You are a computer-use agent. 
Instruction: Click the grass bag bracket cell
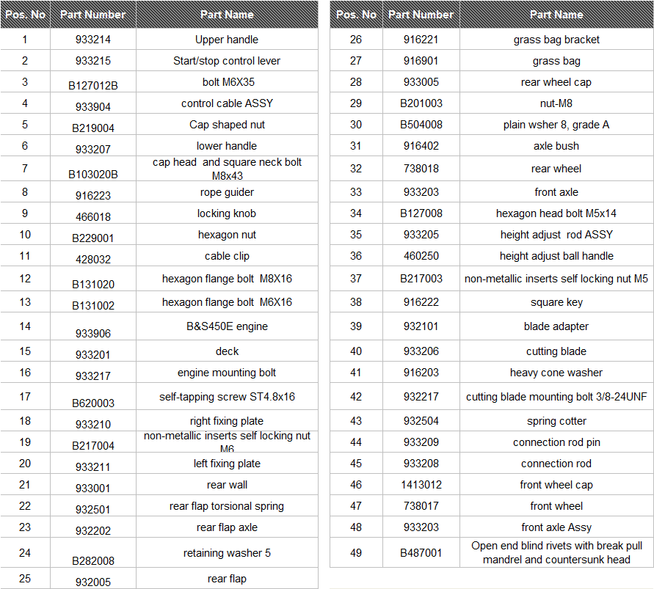[556, 40]
